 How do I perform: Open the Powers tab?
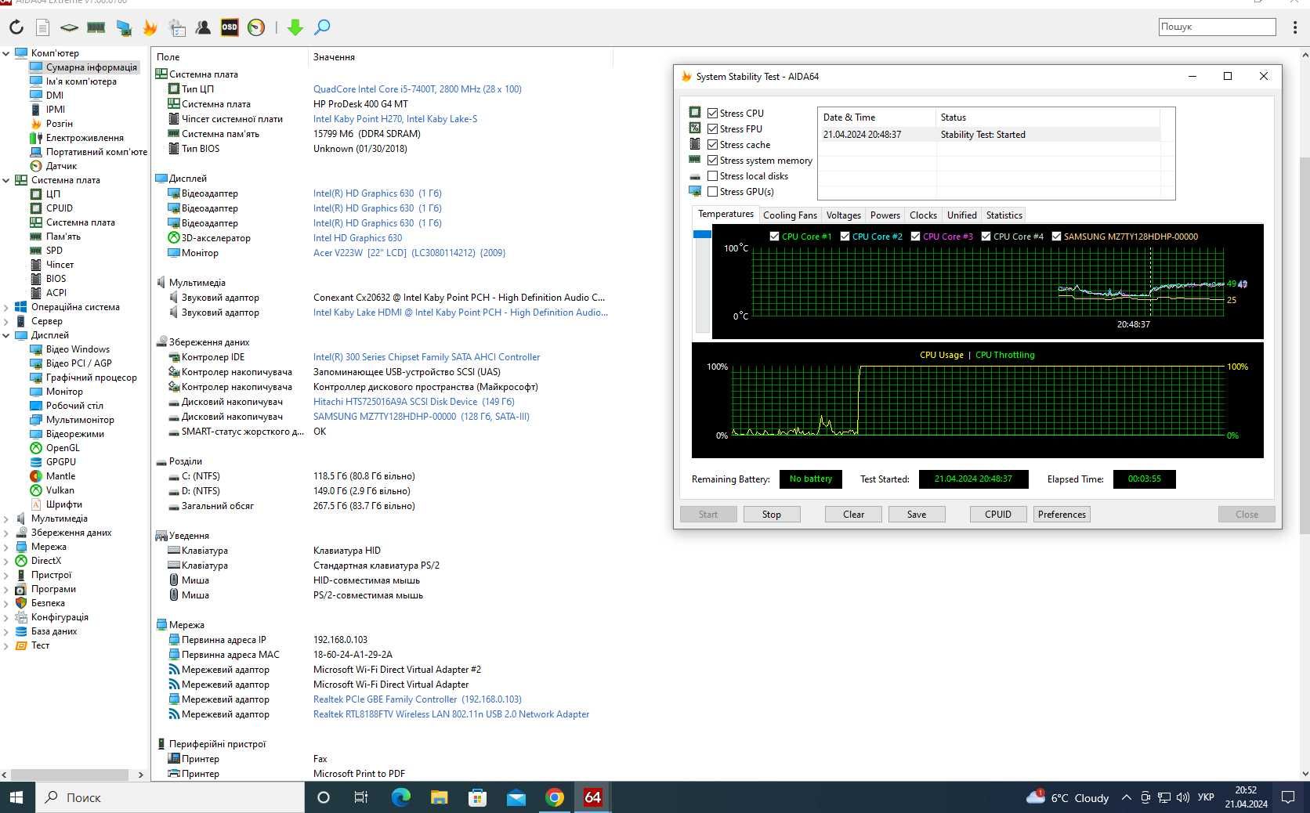coord(885,215)
